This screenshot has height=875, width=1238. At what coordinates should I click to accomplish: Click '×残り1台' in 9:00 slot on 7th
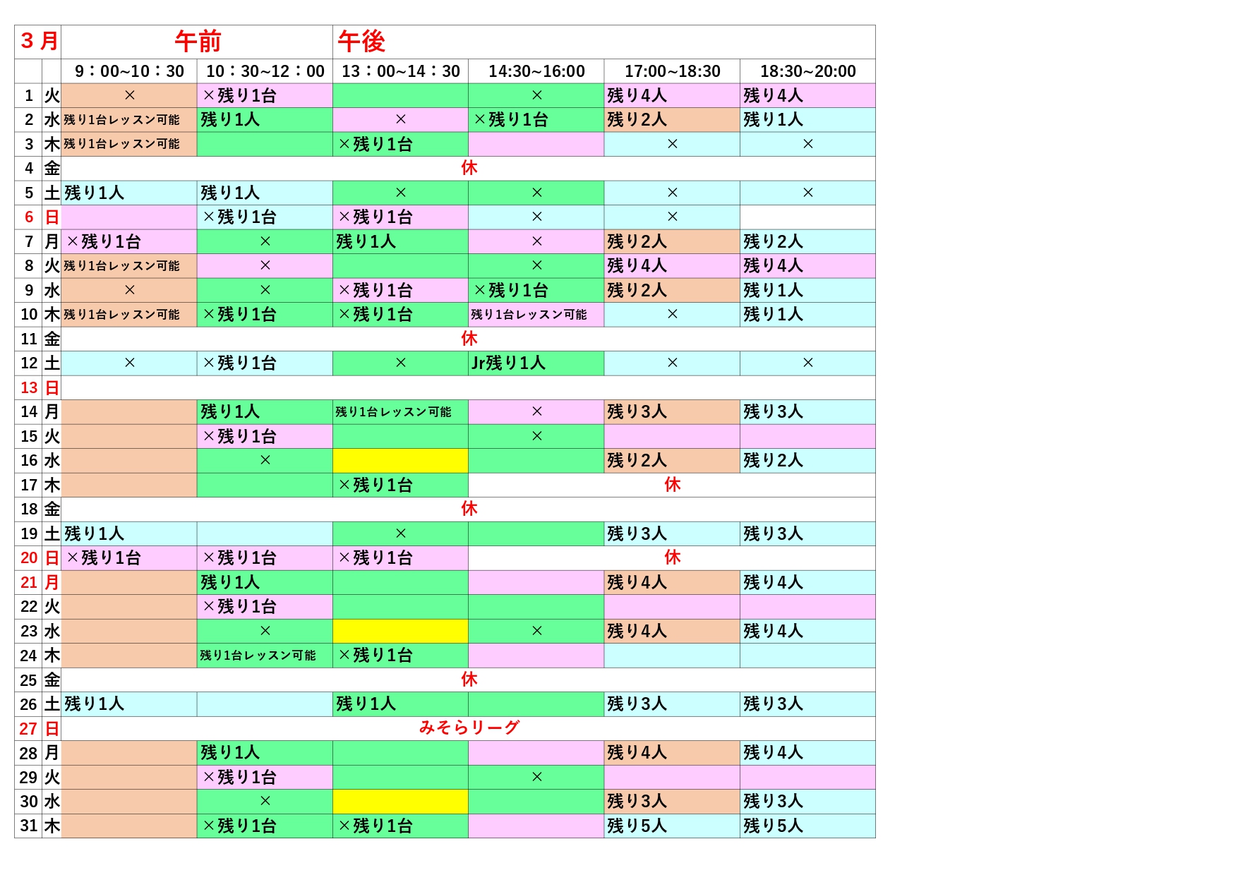(104, 241)
